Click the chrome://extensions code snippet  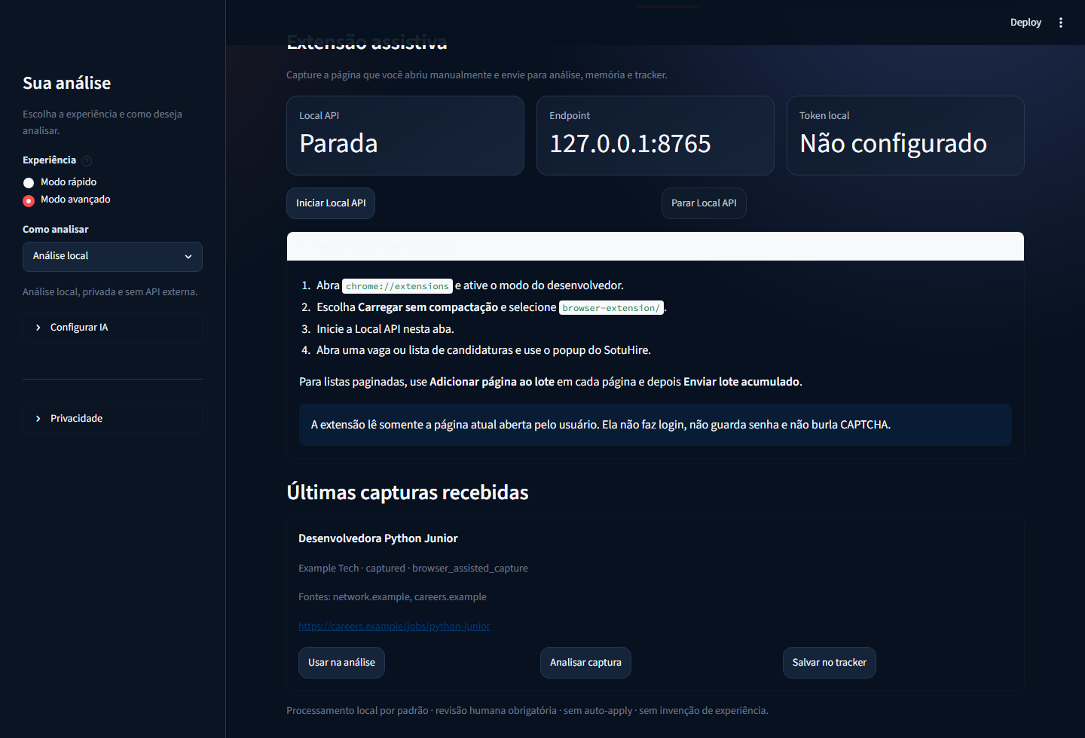397,286
